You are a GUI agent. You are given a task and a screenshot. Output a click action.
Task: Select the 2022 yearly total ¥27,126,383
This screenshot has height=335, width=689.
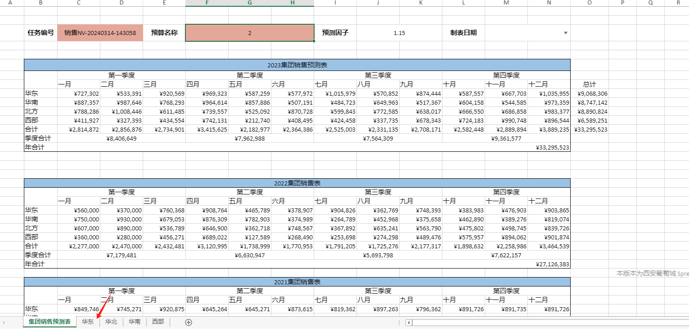click(314, 264)
